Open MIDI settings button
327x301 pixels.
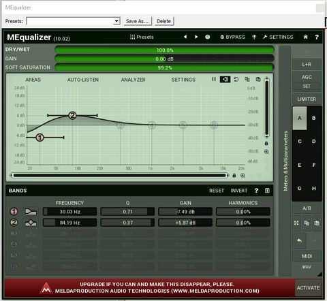[x=307, y=256]
